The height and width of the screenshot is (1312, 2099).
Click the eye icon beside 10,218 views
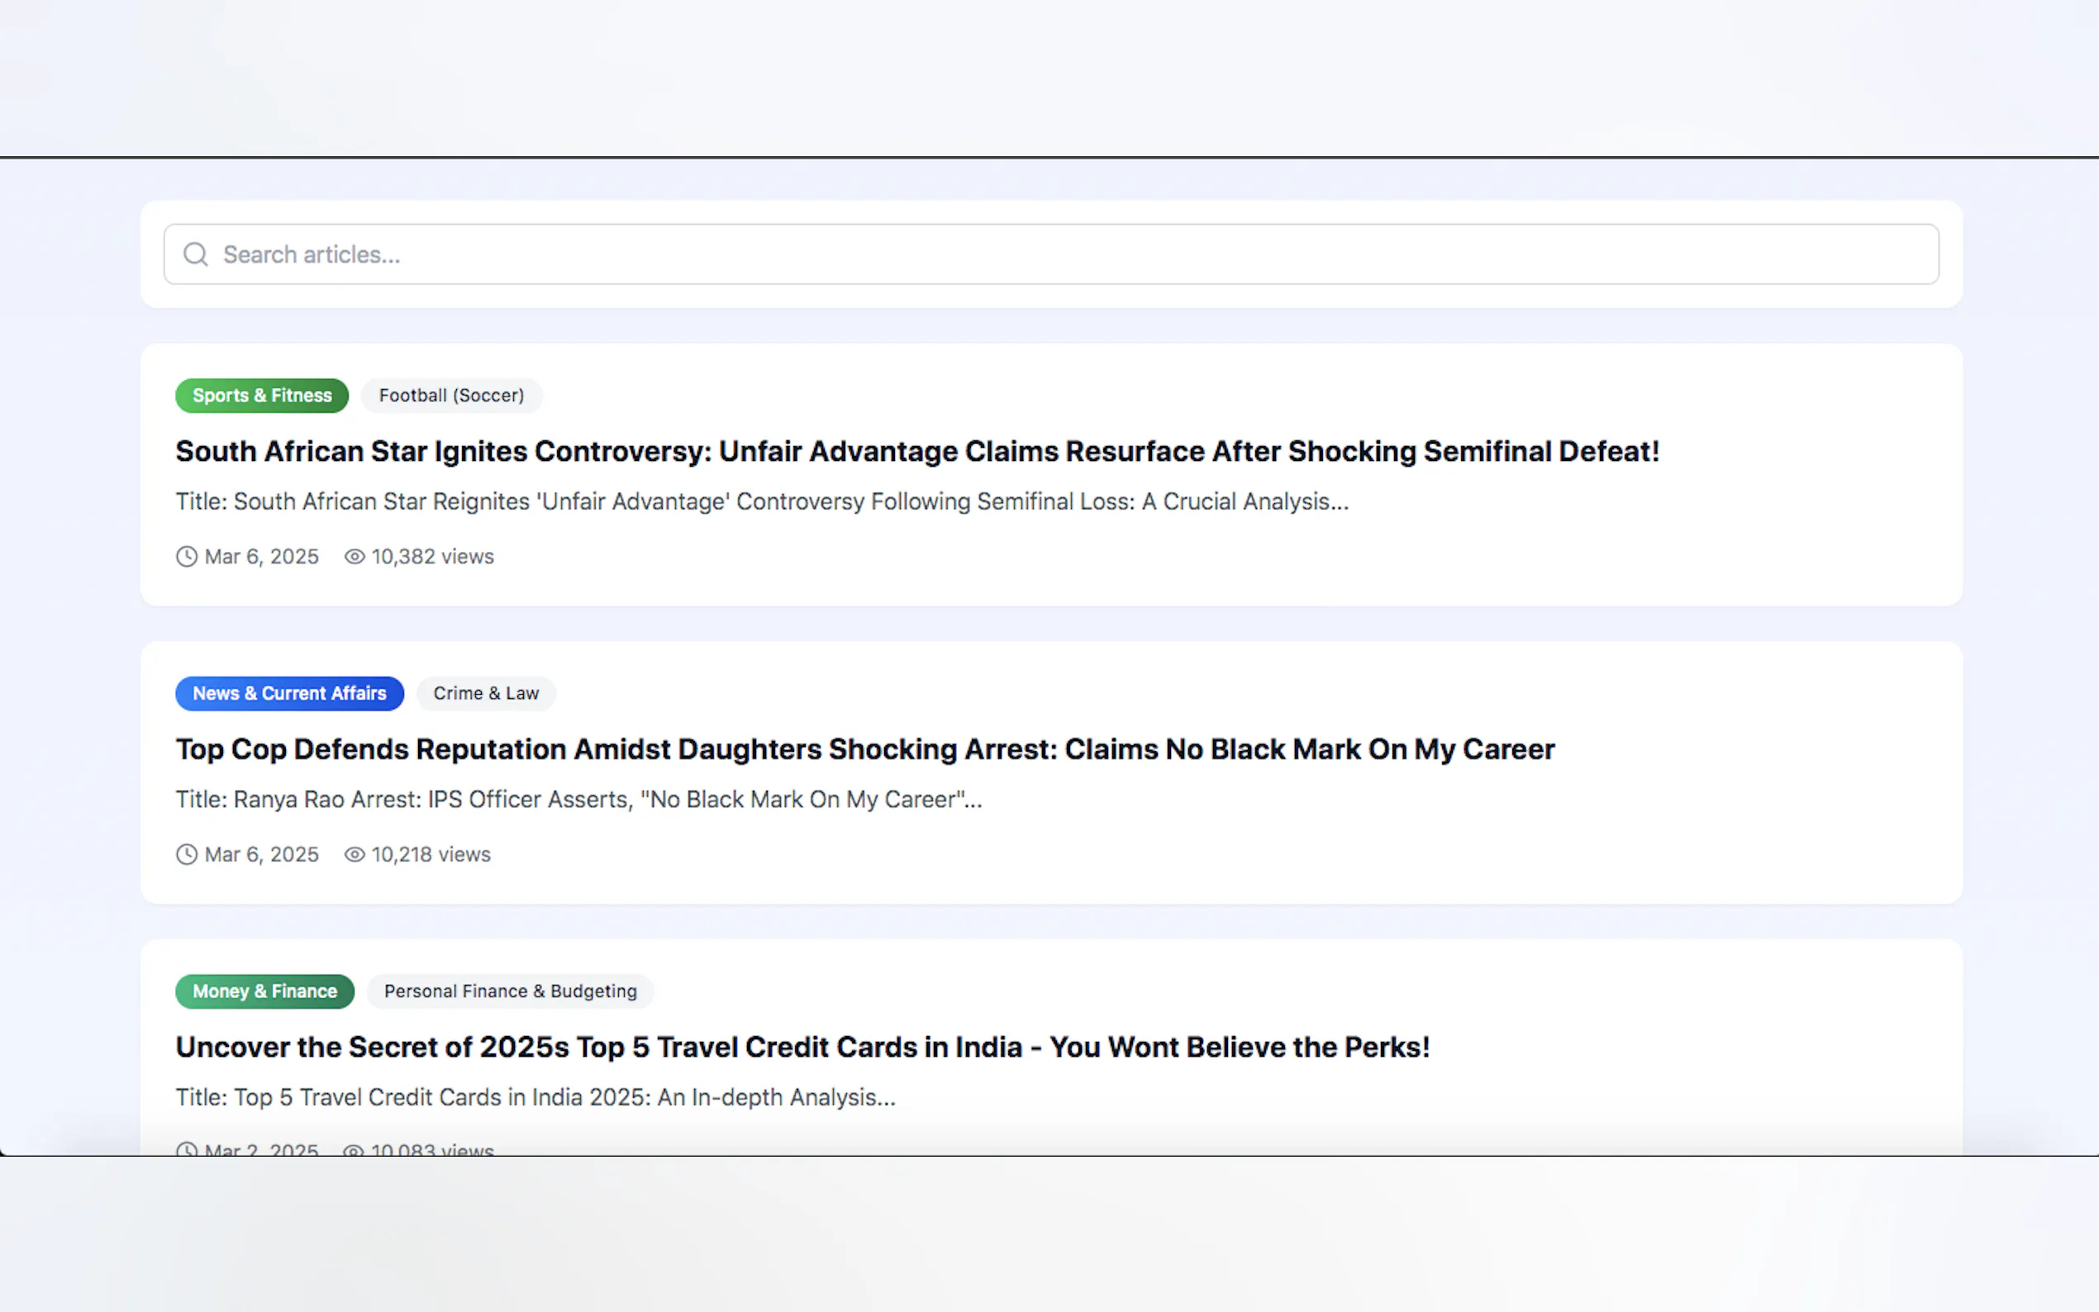(x=354, y=855)
